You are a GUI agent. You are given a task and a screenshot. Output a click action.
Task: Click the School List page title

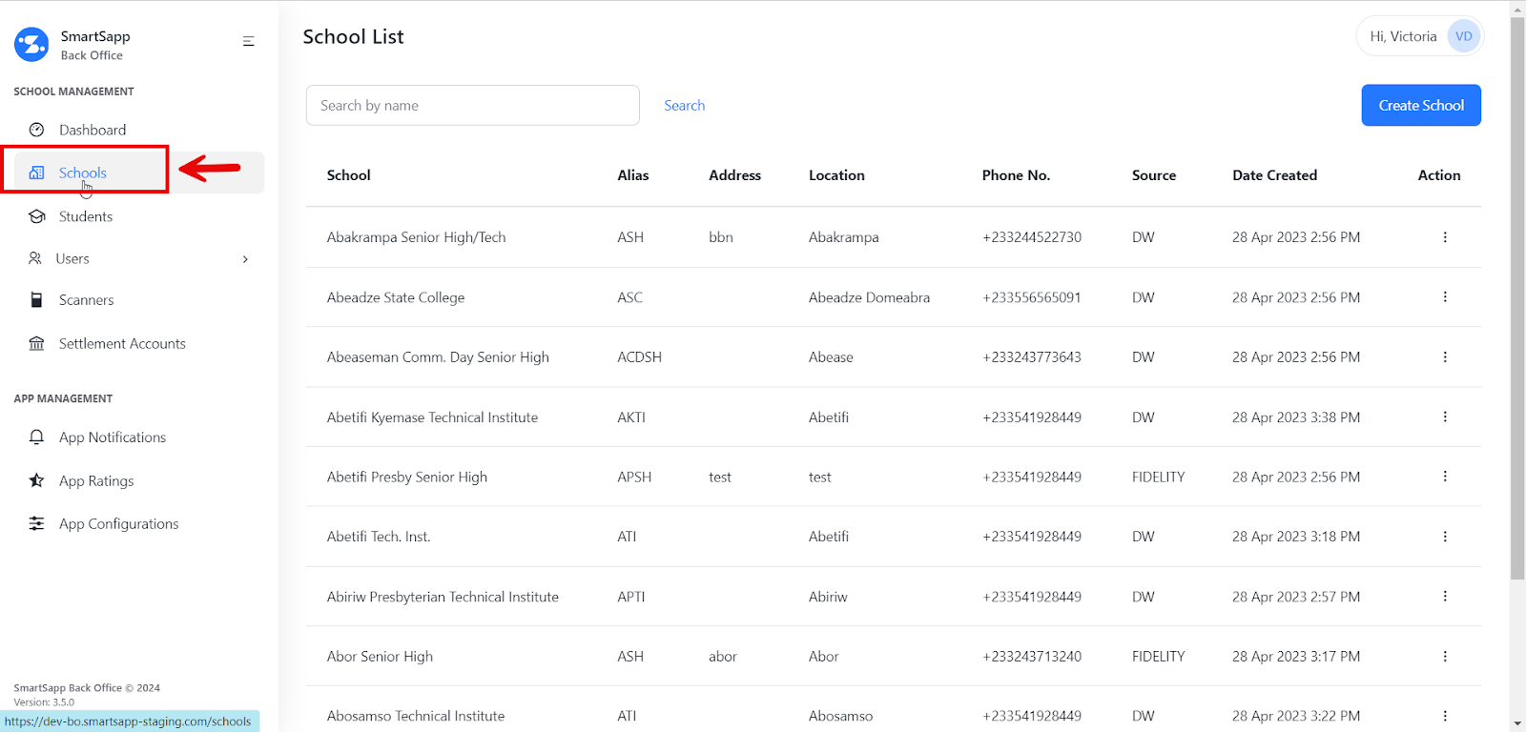[x=353, y=36]
